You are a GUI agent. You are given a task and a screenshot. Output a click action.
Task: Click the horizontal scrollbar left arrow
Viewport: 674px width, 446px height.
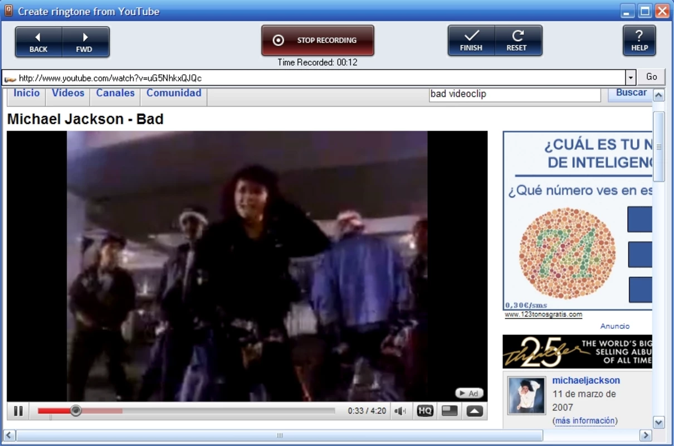[x=9, y=435]
